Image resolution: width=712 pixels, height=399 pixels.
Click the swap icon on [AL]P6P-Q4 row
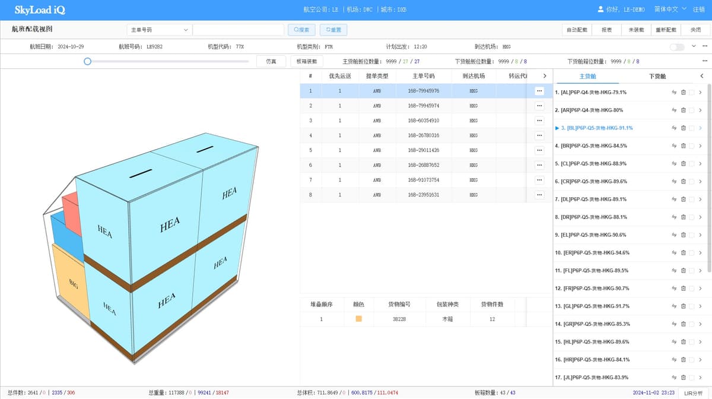(x=673, y=92)
